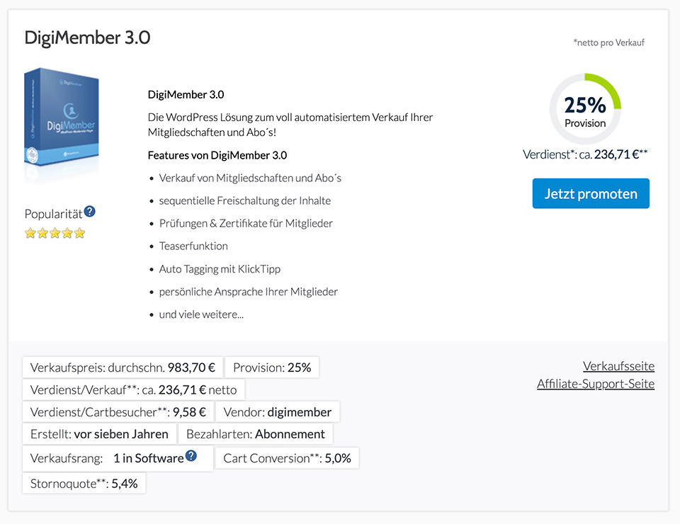The image size is (680, 524).
Task: Click the Verdienst ca. 236,71 € text under gauge
Action: tap(585, 155)
